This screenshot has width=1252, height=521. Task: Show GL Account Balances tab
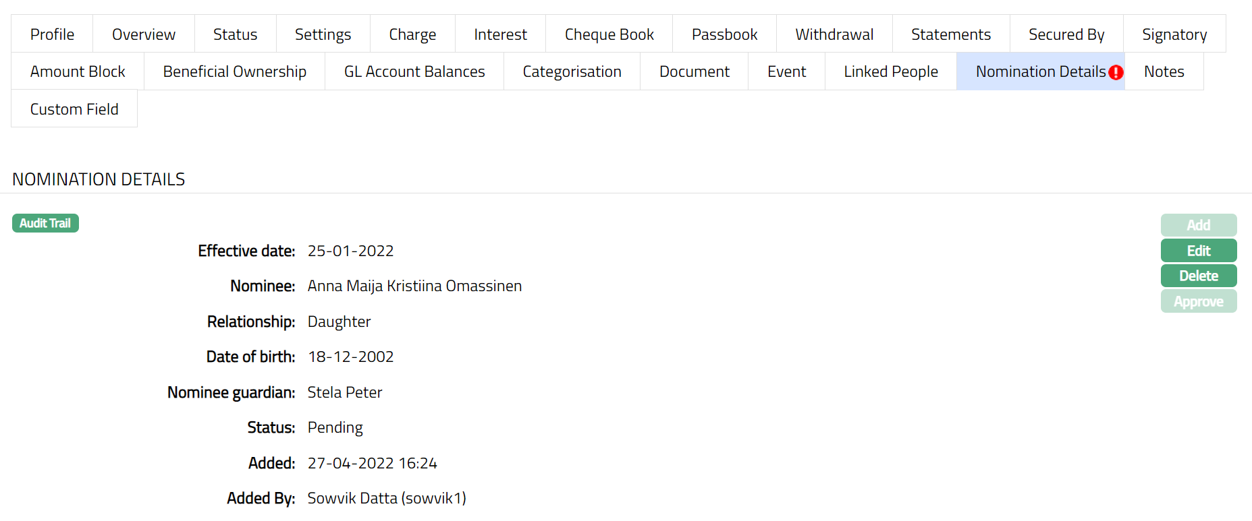pos(414,71)
